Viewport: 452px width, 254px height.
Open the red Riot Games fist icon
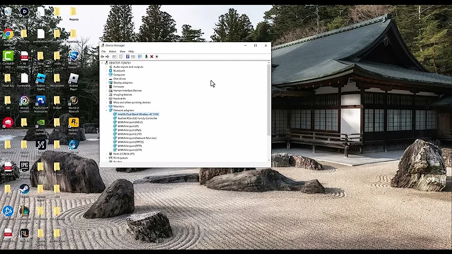point(8,123)
